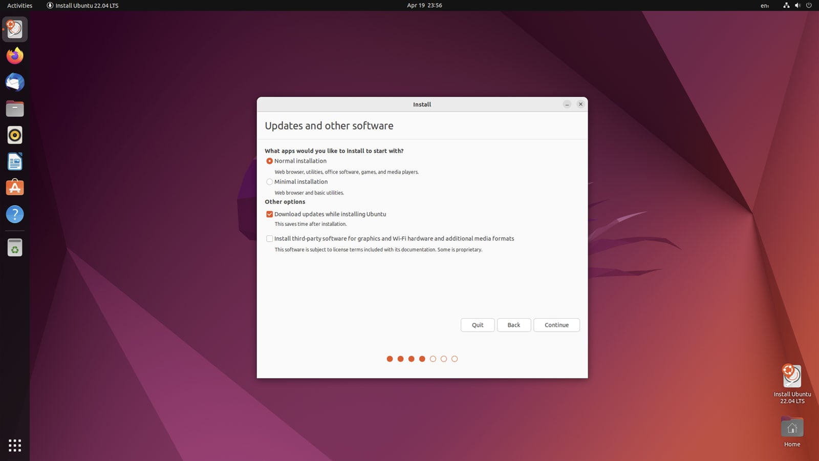Select Normal installation
Viewport: 819px width, 461px height.
(270, 161)
